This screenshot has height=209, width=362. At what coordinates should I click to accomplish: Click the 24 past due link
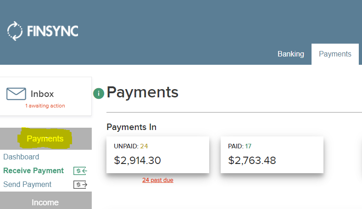[158, 180]
